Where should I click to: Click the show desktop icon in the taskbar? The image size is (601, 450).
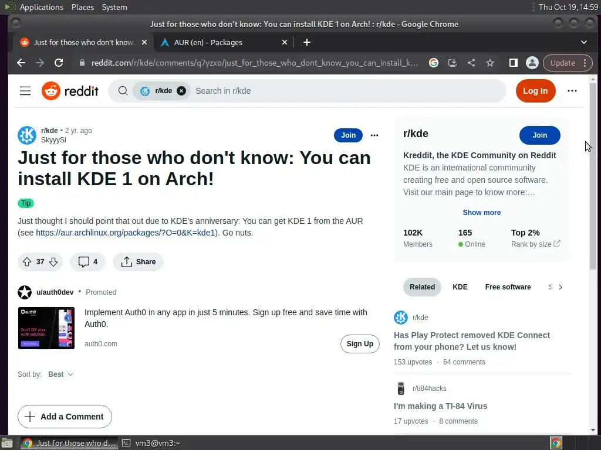[x=7, y=444]
